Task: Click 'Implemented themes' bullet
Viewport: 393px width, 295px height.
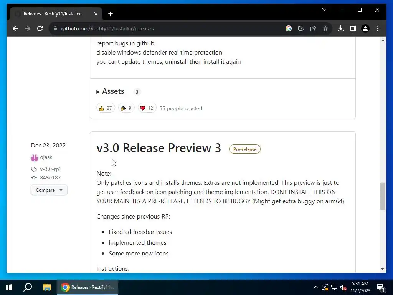Action: coord(138,243)
